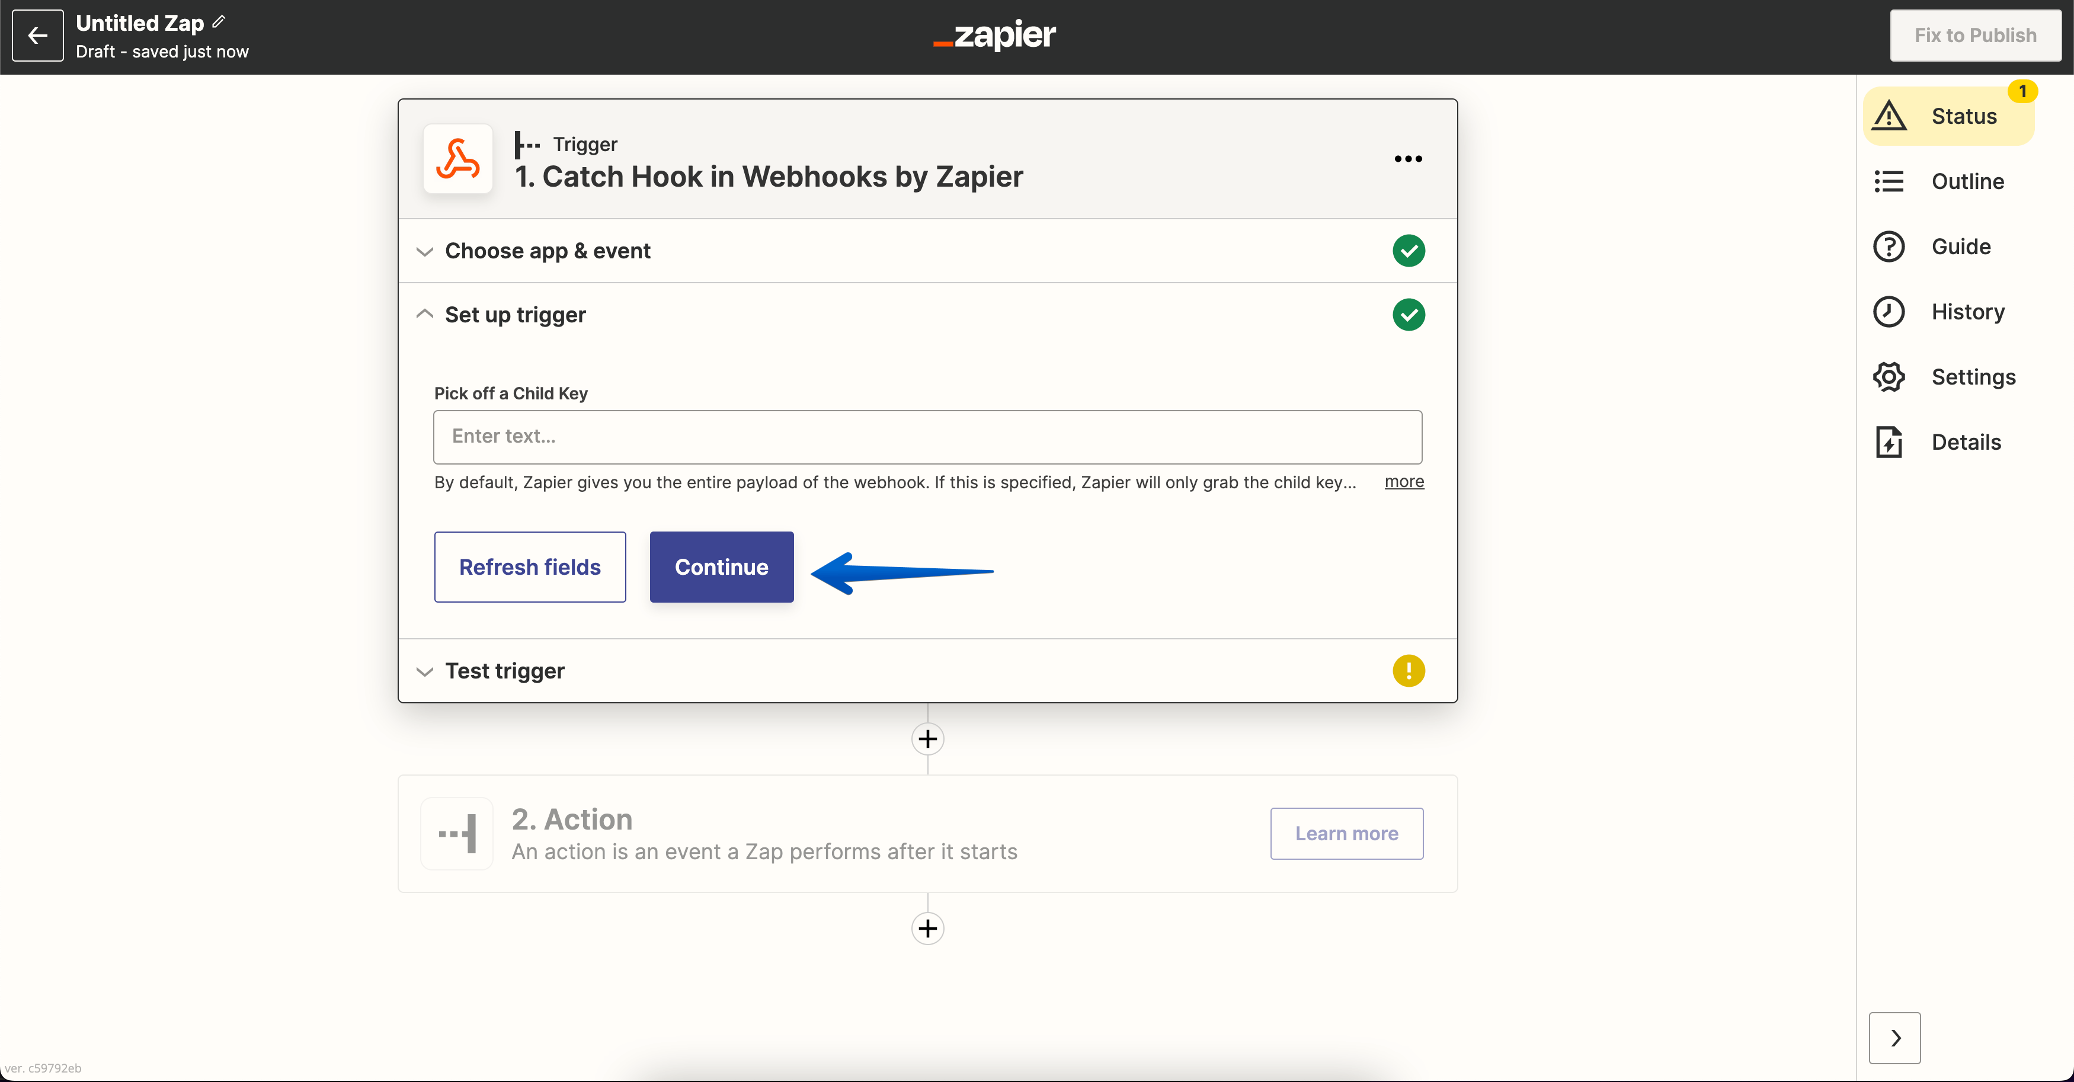The height and width of the screenshot is (1082, 2074).
Task: Click the Status notification badge
Action: [2022, 91]
